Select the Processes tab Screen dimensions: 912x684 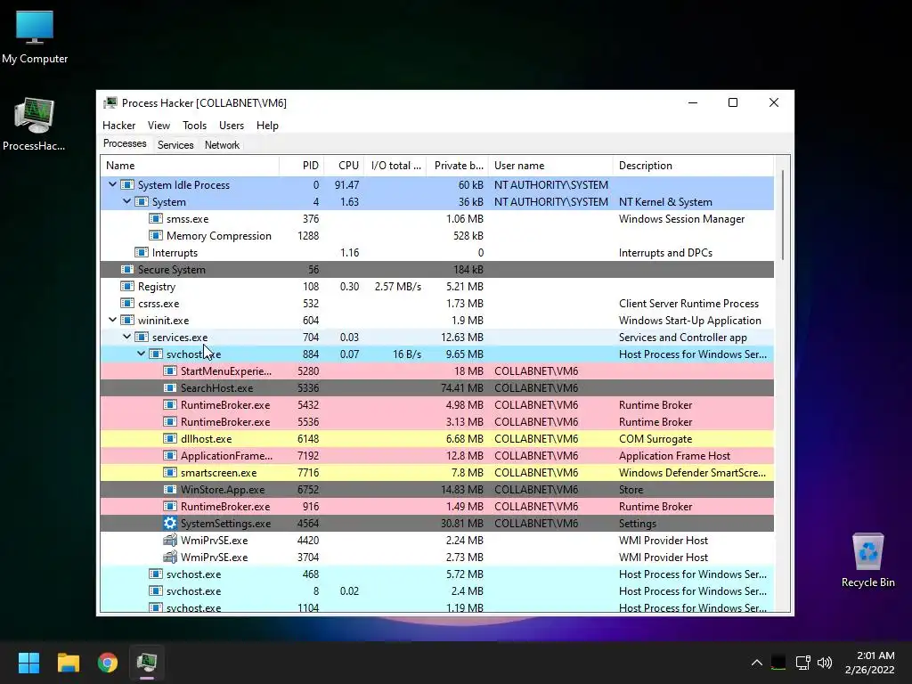pyautogui.click(x=125, y=143)
